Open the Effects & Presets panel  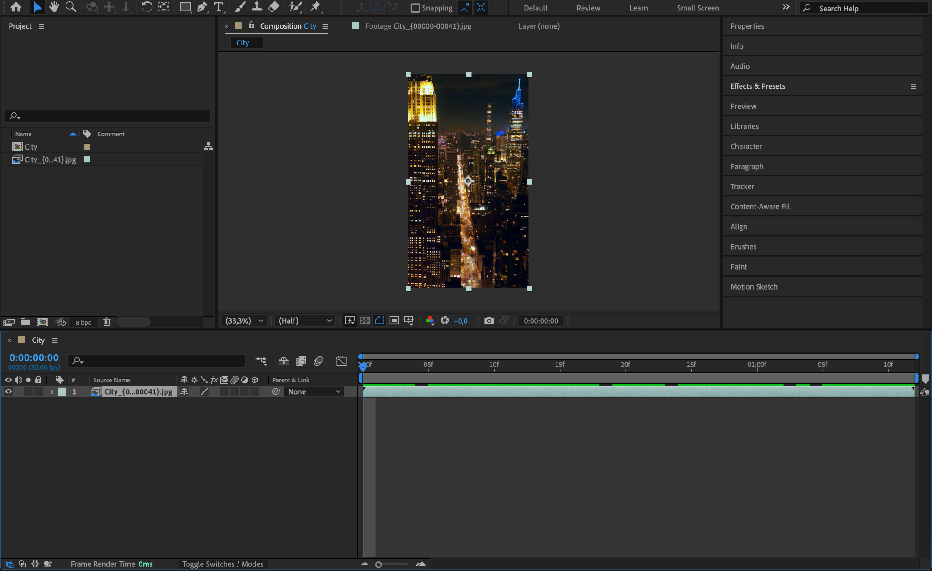[x=757, y=86]
